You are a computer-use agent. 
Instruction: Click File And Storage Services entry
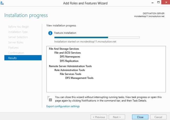click(64, 49)
